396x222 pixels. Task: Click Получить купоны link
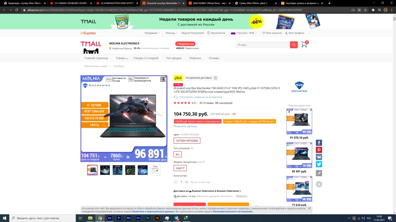(185, 126)
